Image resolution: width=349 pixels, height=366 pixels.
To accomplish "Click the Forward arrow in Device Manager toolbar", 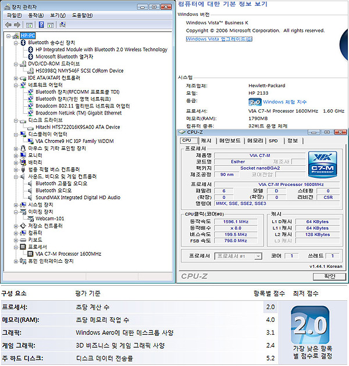I will [17, 25].
